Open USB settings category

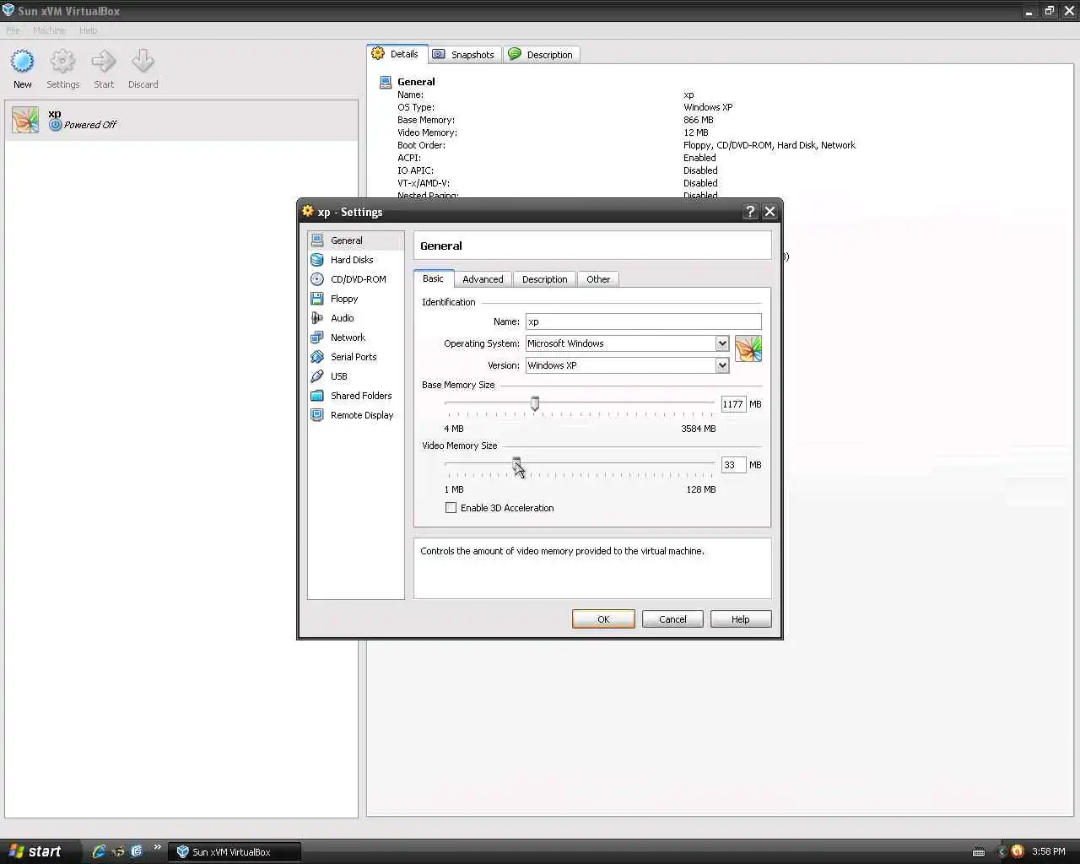[355, 376]
